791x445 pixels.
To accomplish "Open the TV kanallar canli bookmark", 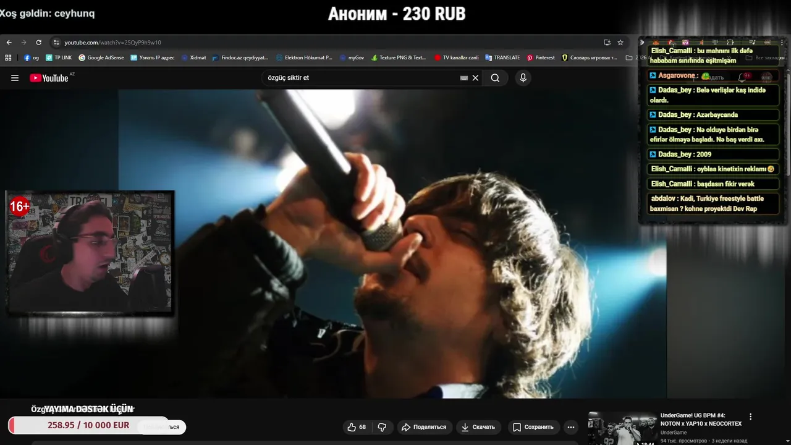I will [456, 57].
